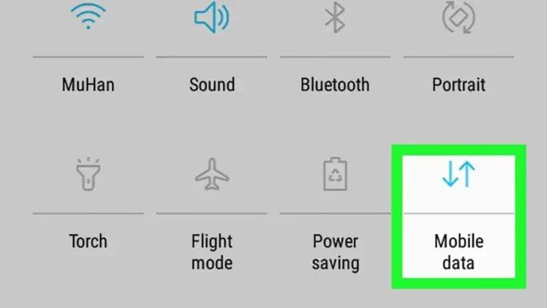Tap the Portrait rotation icon
This screenshot has height=308, width=547.
[x=459, y=17]
